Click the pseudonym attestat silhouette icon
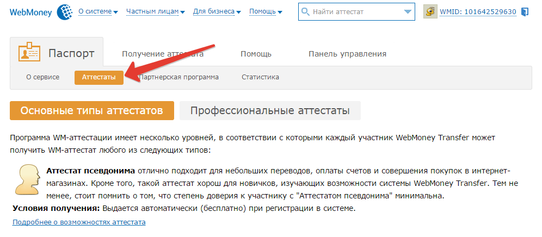Image resolution: width=542 pixels, height=237 pixels. (x=28, y=179)
